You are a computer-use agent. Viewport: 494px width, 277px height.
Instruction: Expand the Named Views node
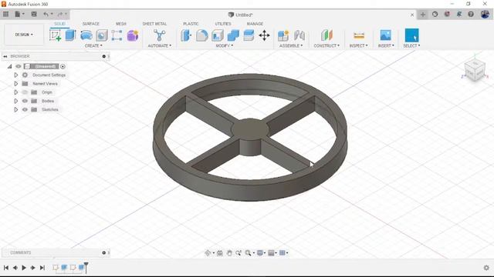coord(15,84)
